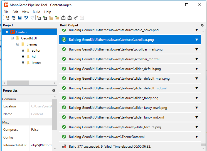Image resolution: width=207 pixels, height=151 pixels.
Task: Click the New Item toolbar icon
Action: 39,18
